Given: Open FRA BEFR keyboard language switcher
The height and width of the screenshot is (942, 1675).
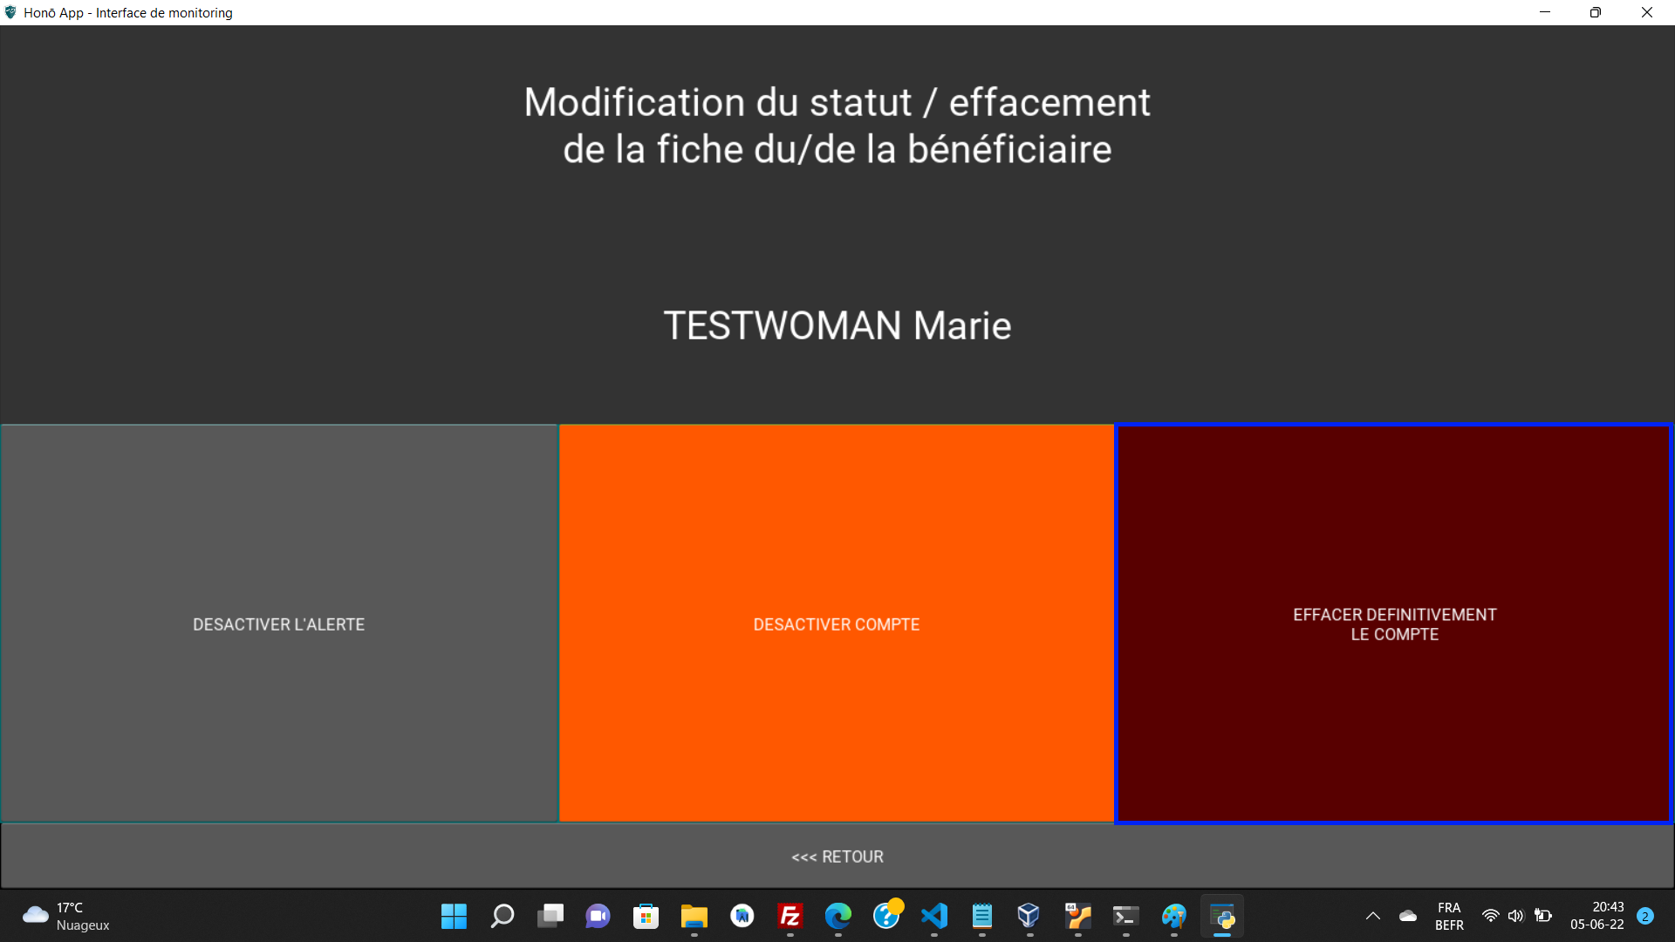Looking at the screenshot, I should [x=1449, y=916].
